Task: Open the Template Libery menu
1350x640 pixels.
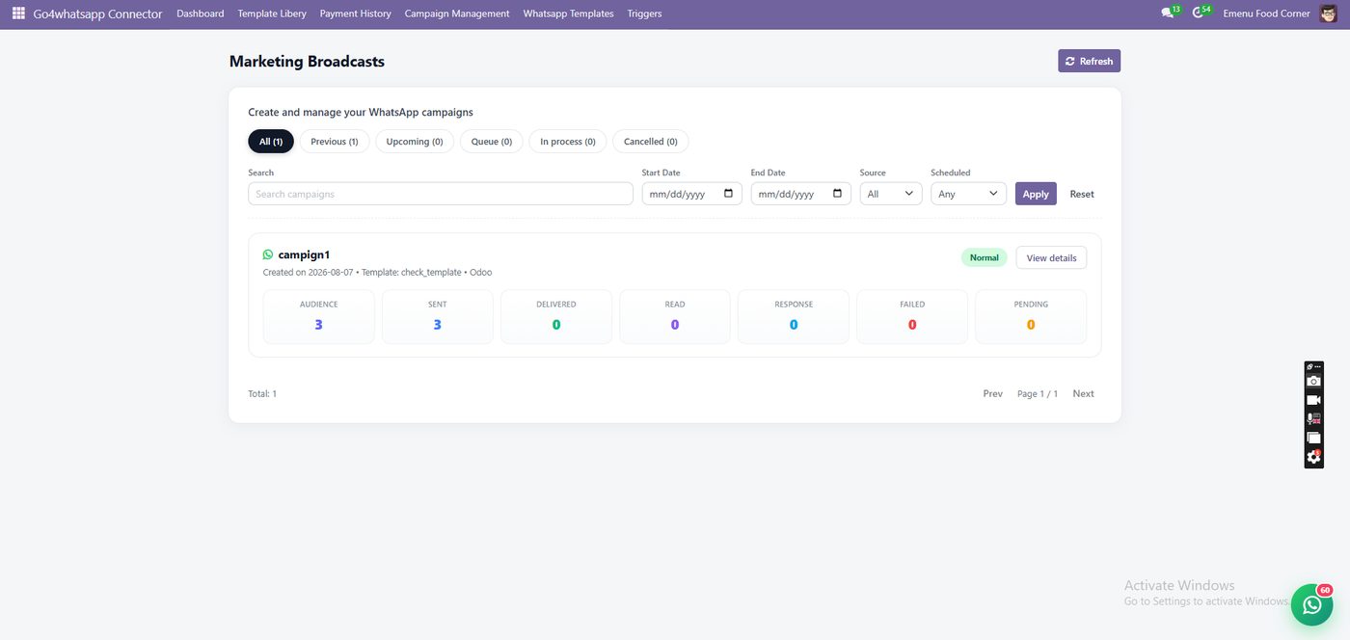Action: [x=272, y=13]
